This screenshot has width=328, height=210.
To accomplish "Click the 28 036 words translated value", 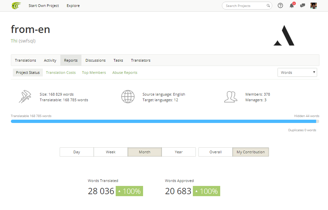I will (101, 191).
